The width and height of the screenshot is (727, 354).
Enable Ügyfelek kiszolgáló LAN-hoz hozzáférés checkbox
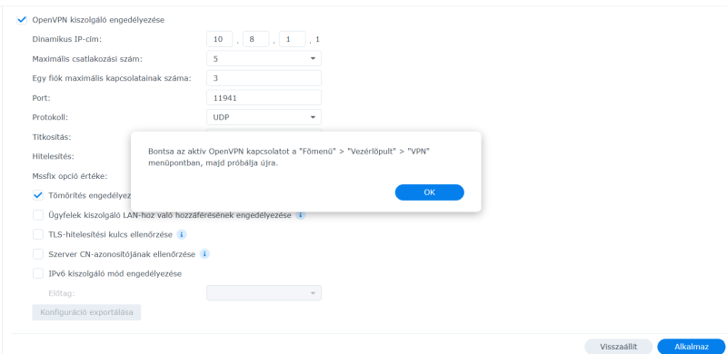(x=38, y=215)
